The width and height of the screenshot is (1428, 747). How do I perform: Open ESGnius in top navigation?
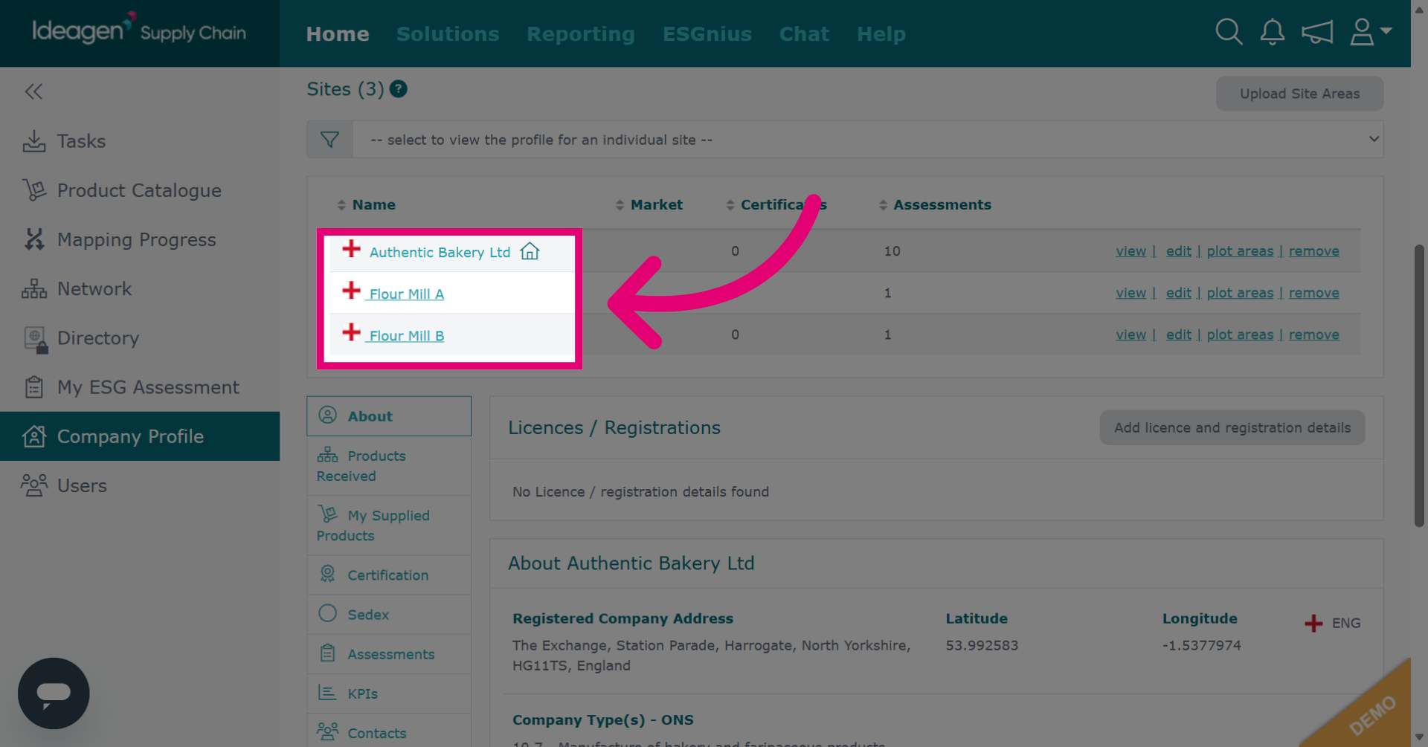[707, 34]
